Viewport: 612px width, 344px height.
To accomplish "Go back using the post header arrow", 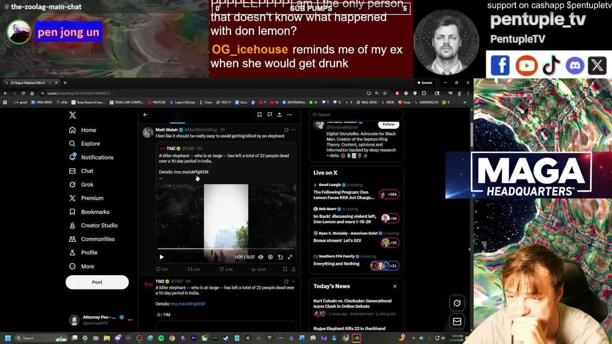I will [145, 115].
